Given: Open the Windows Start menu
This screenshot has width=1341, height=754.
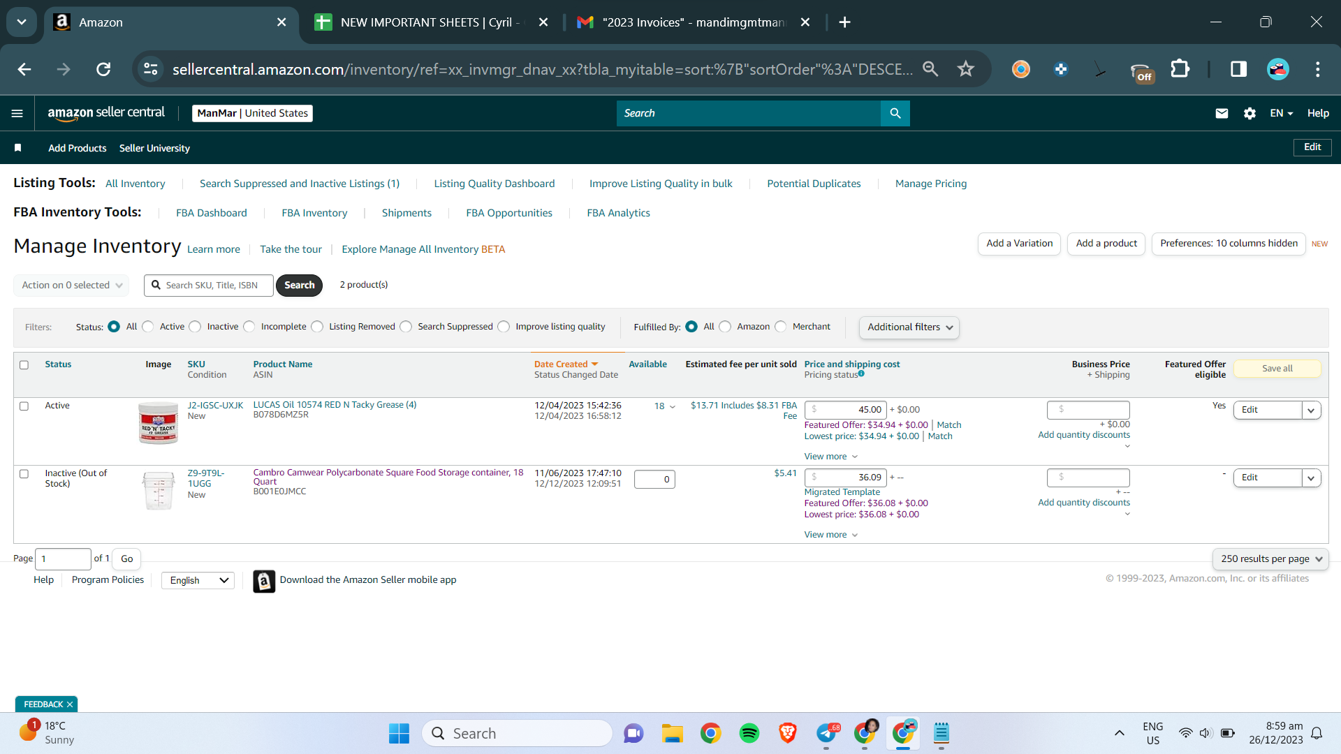Looking at the screenshot, I should coord(399,733).
